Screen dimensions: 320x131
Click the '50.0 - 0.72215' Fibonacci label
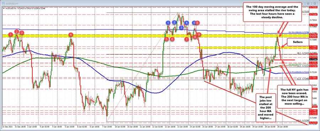point(303,66)
